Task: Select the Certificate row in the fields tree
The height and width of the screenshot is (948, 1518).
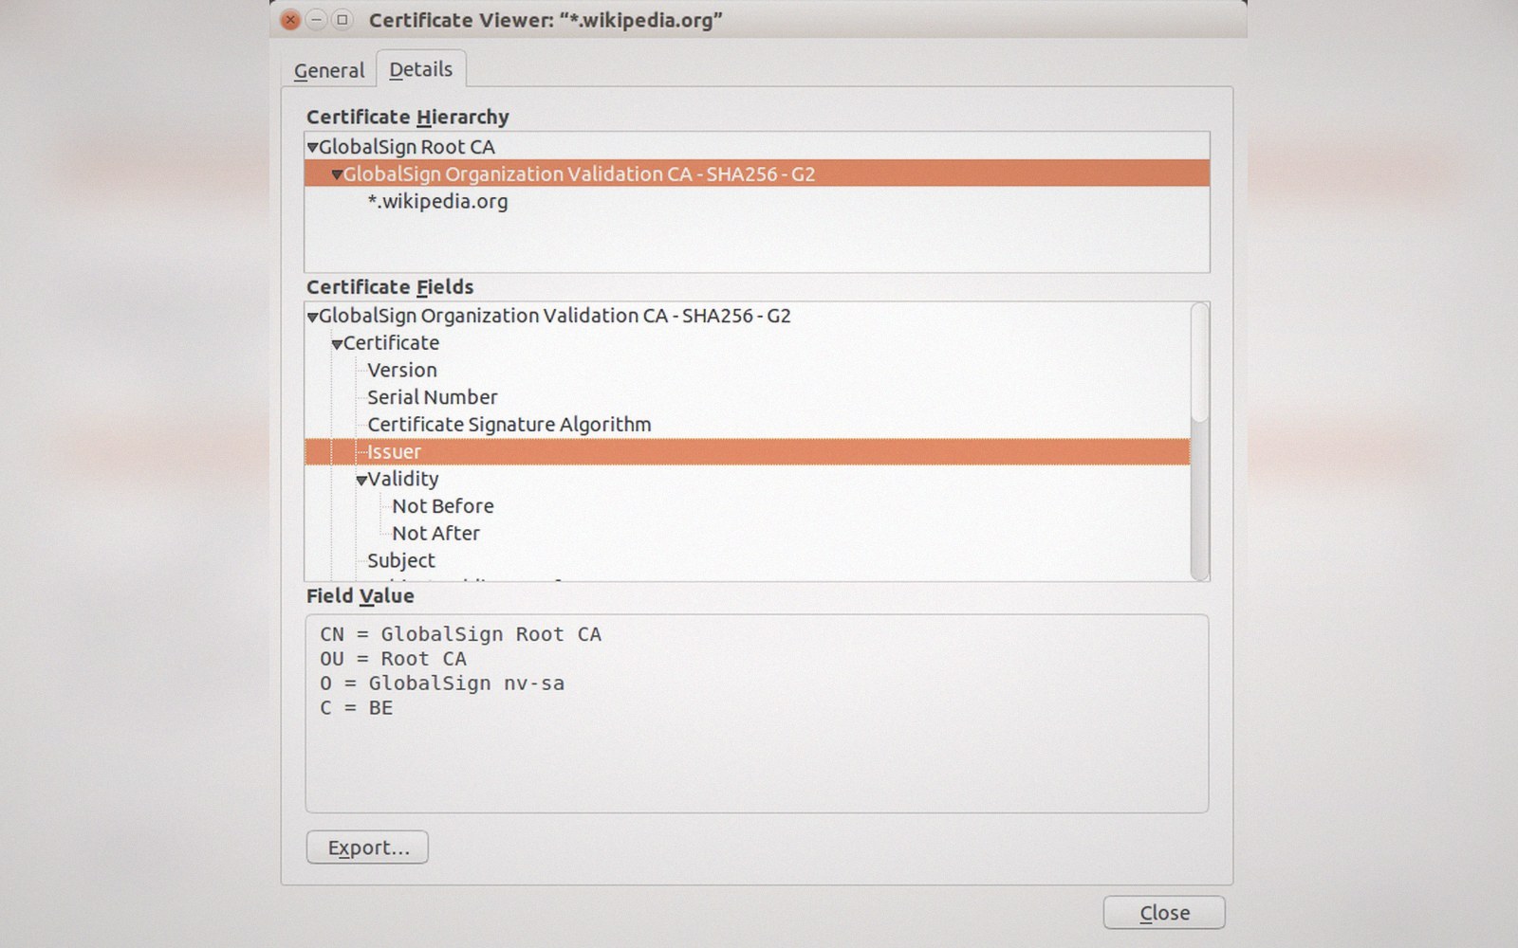Action: (391, 343)
